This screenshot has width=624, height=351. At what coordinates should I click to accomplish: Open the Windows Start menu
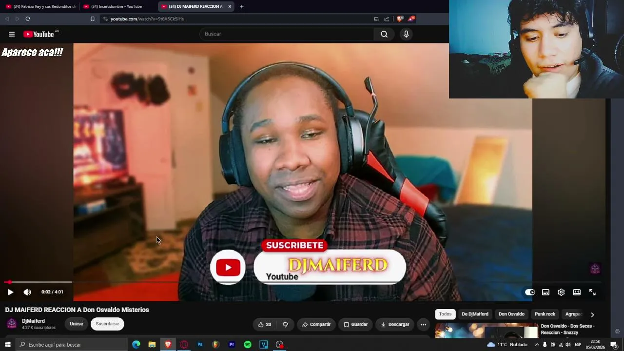click(8, 345)
